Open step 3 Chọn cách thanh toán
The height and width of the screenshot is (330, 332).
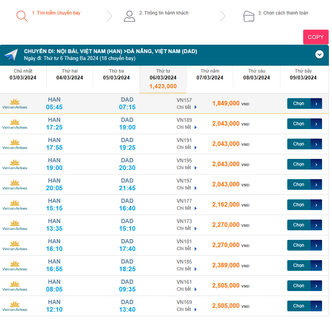click(283, 13)
